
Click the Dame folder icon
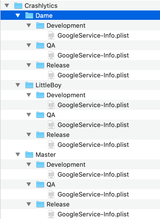pos(29,15)
